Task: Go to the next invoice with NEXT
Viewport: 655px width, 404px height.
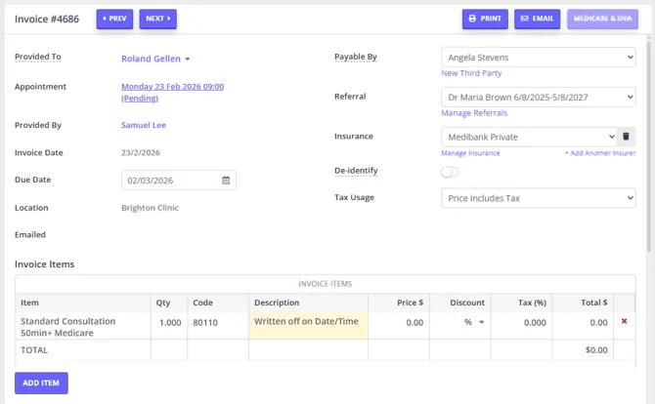Action: 158,19
